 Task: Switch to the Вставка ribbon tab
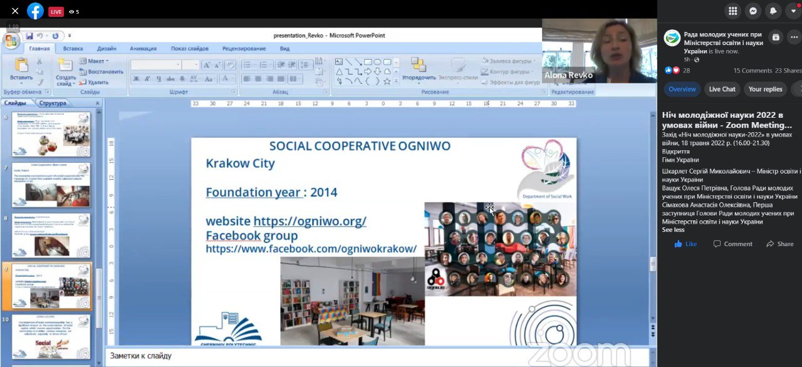tap(73, 49)
